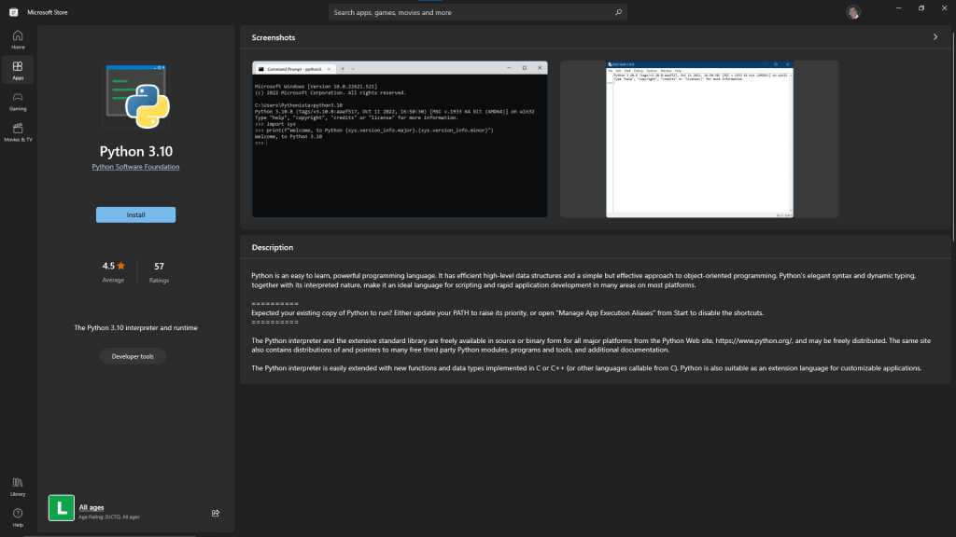Image resolution: width=956 pixels, height=537 pixels.
Task: Install Python 3.10
Action: [x=135, y=214]
